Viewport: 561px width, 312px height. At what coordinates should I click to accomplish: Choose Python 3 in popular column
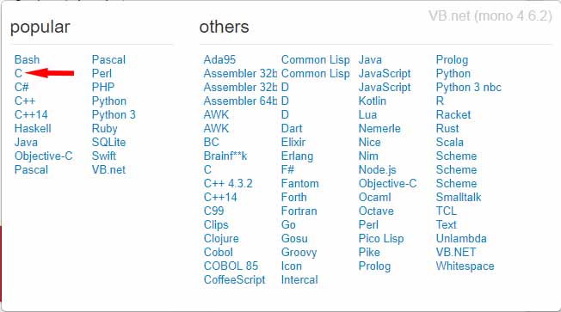point(114,114)
